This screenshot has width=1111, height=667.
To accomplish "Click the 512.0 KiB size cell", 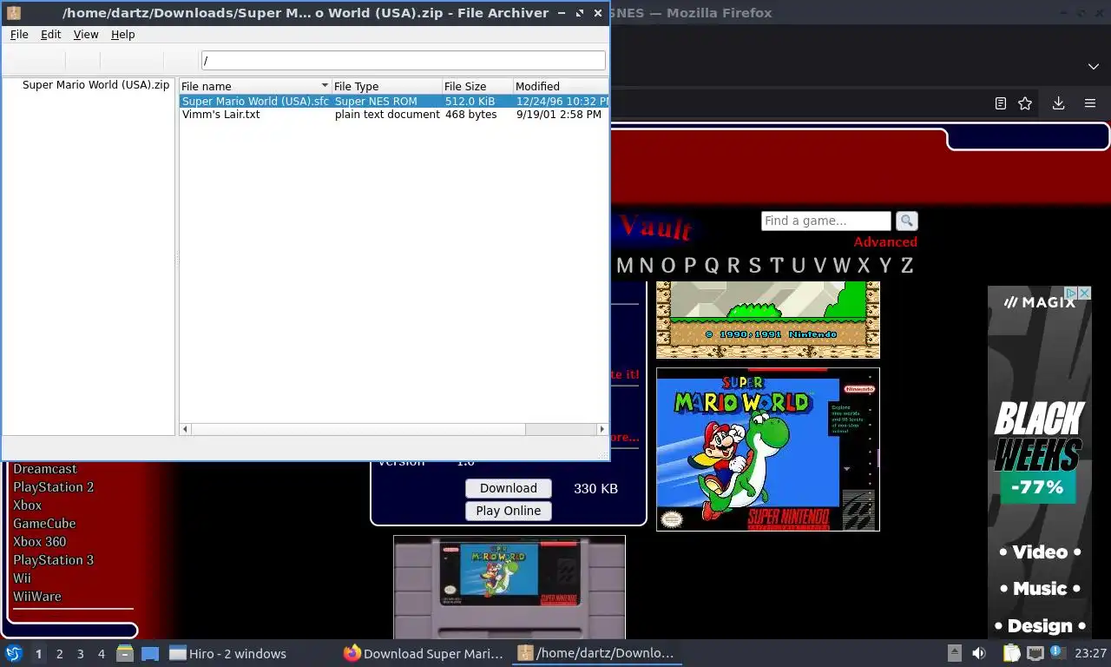I will tap(470, 101).
